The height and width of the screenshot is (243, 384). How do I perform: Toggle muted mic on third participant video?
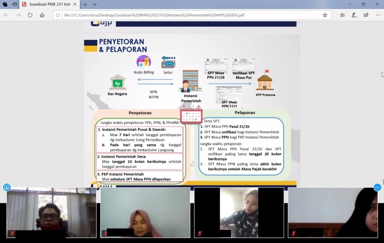(x=199, y=233)
